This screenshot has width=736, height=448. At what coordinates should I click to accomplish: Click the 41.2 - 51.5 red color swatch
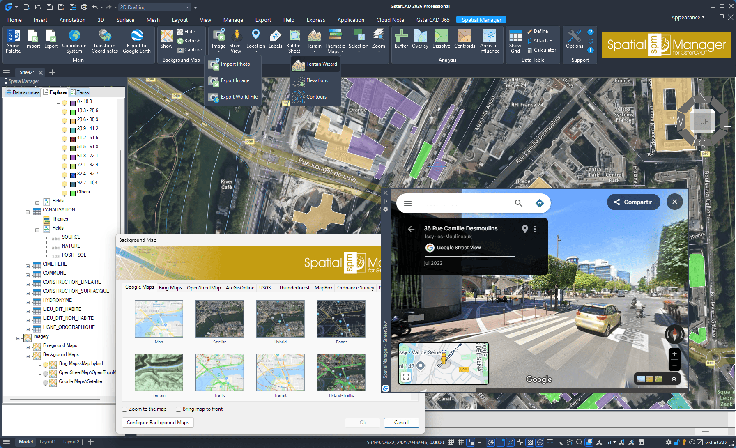(x=73, y=139)
